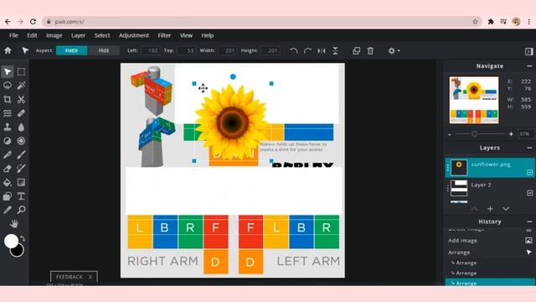
Task: Select the Liquify tool
Action: (x=8, y=113)
